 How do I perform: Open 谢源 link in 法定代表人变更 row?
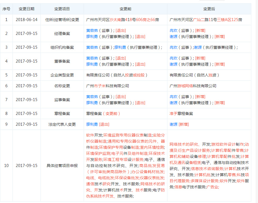(x=173, y=124)
